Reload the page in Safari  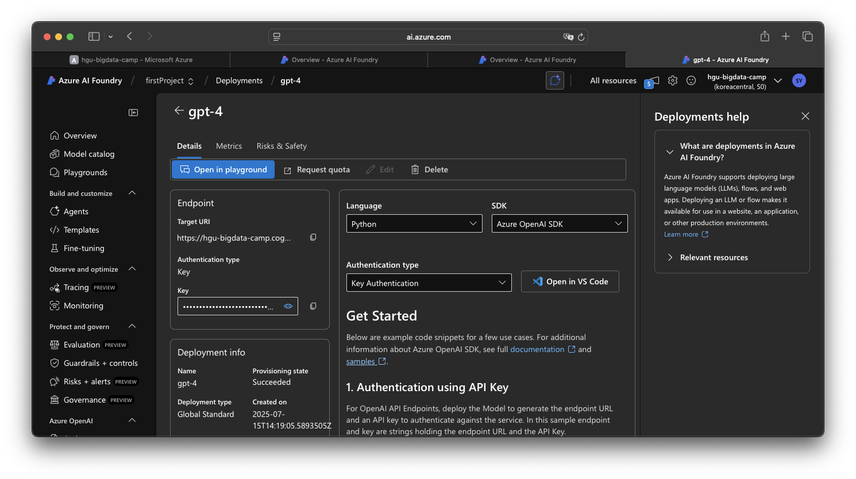click(x=581, y=37)
